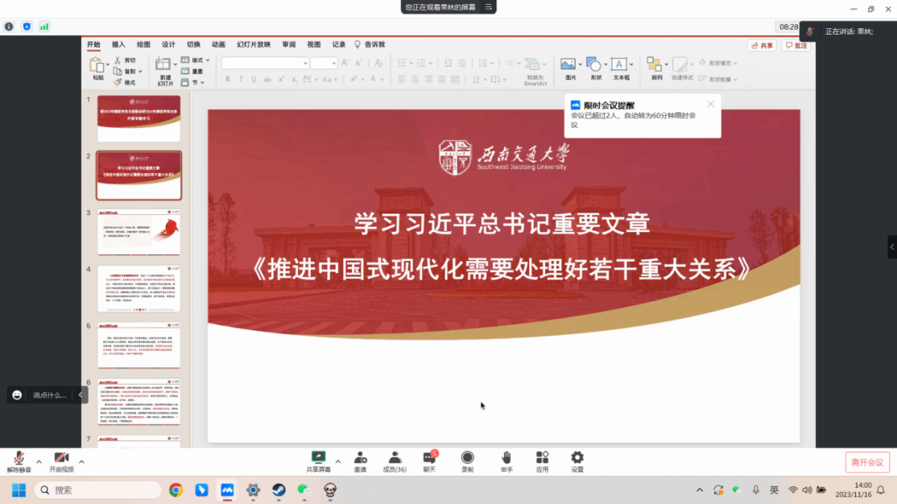Open the chat (聊天) panel
Viewport: 897px width, 504px height.
(x=430, y=458)
